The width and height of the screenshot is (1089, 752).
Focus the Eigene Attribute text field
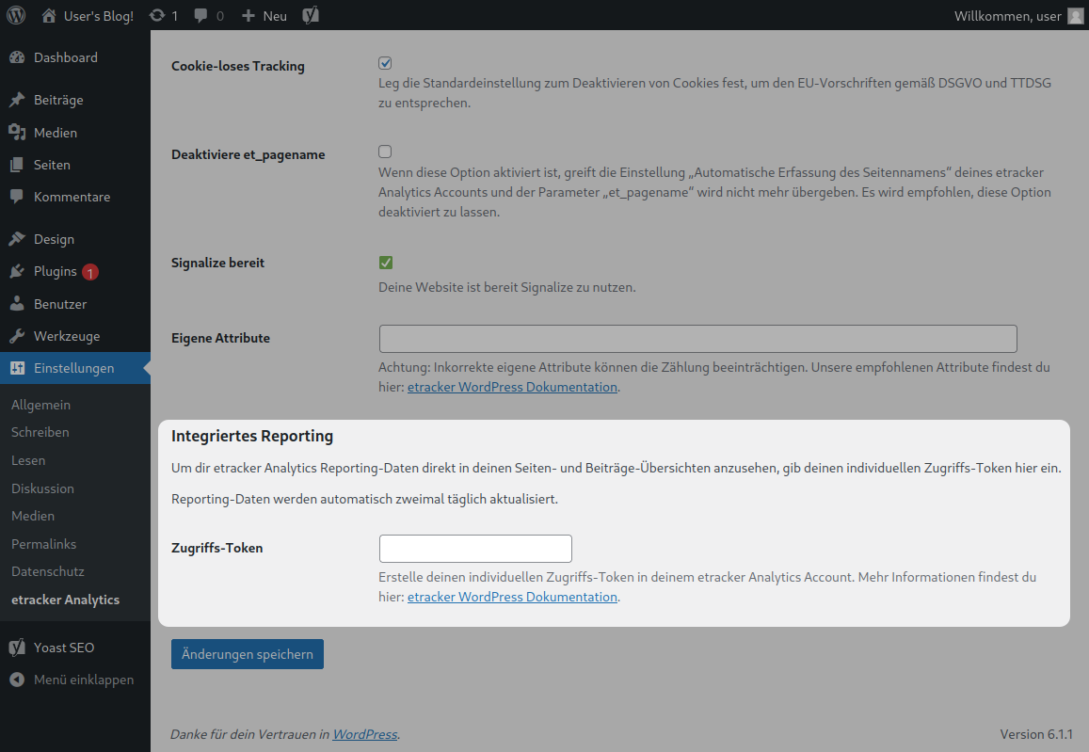click(698, 339)
